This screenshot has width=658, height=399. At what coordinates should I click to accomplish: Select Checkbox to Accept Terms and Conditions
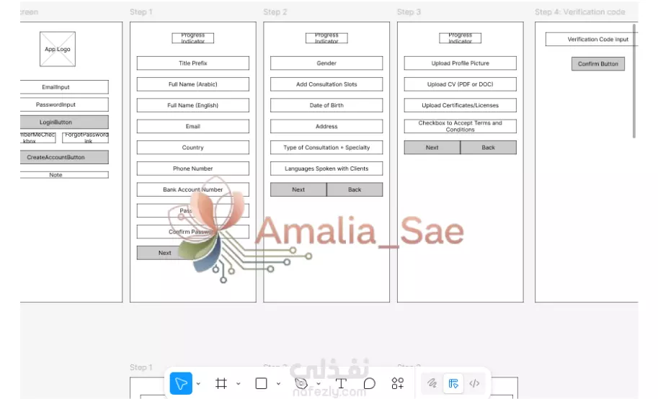460,126
